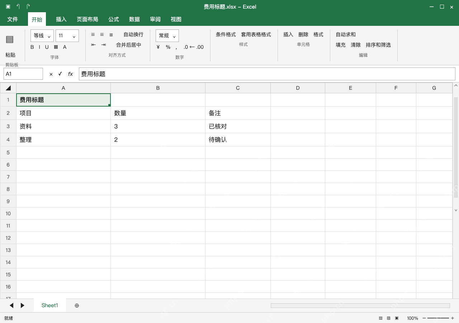
Task: Click the zoom slider in status bar
Action: pyautogui.click(x=438, y=318)
